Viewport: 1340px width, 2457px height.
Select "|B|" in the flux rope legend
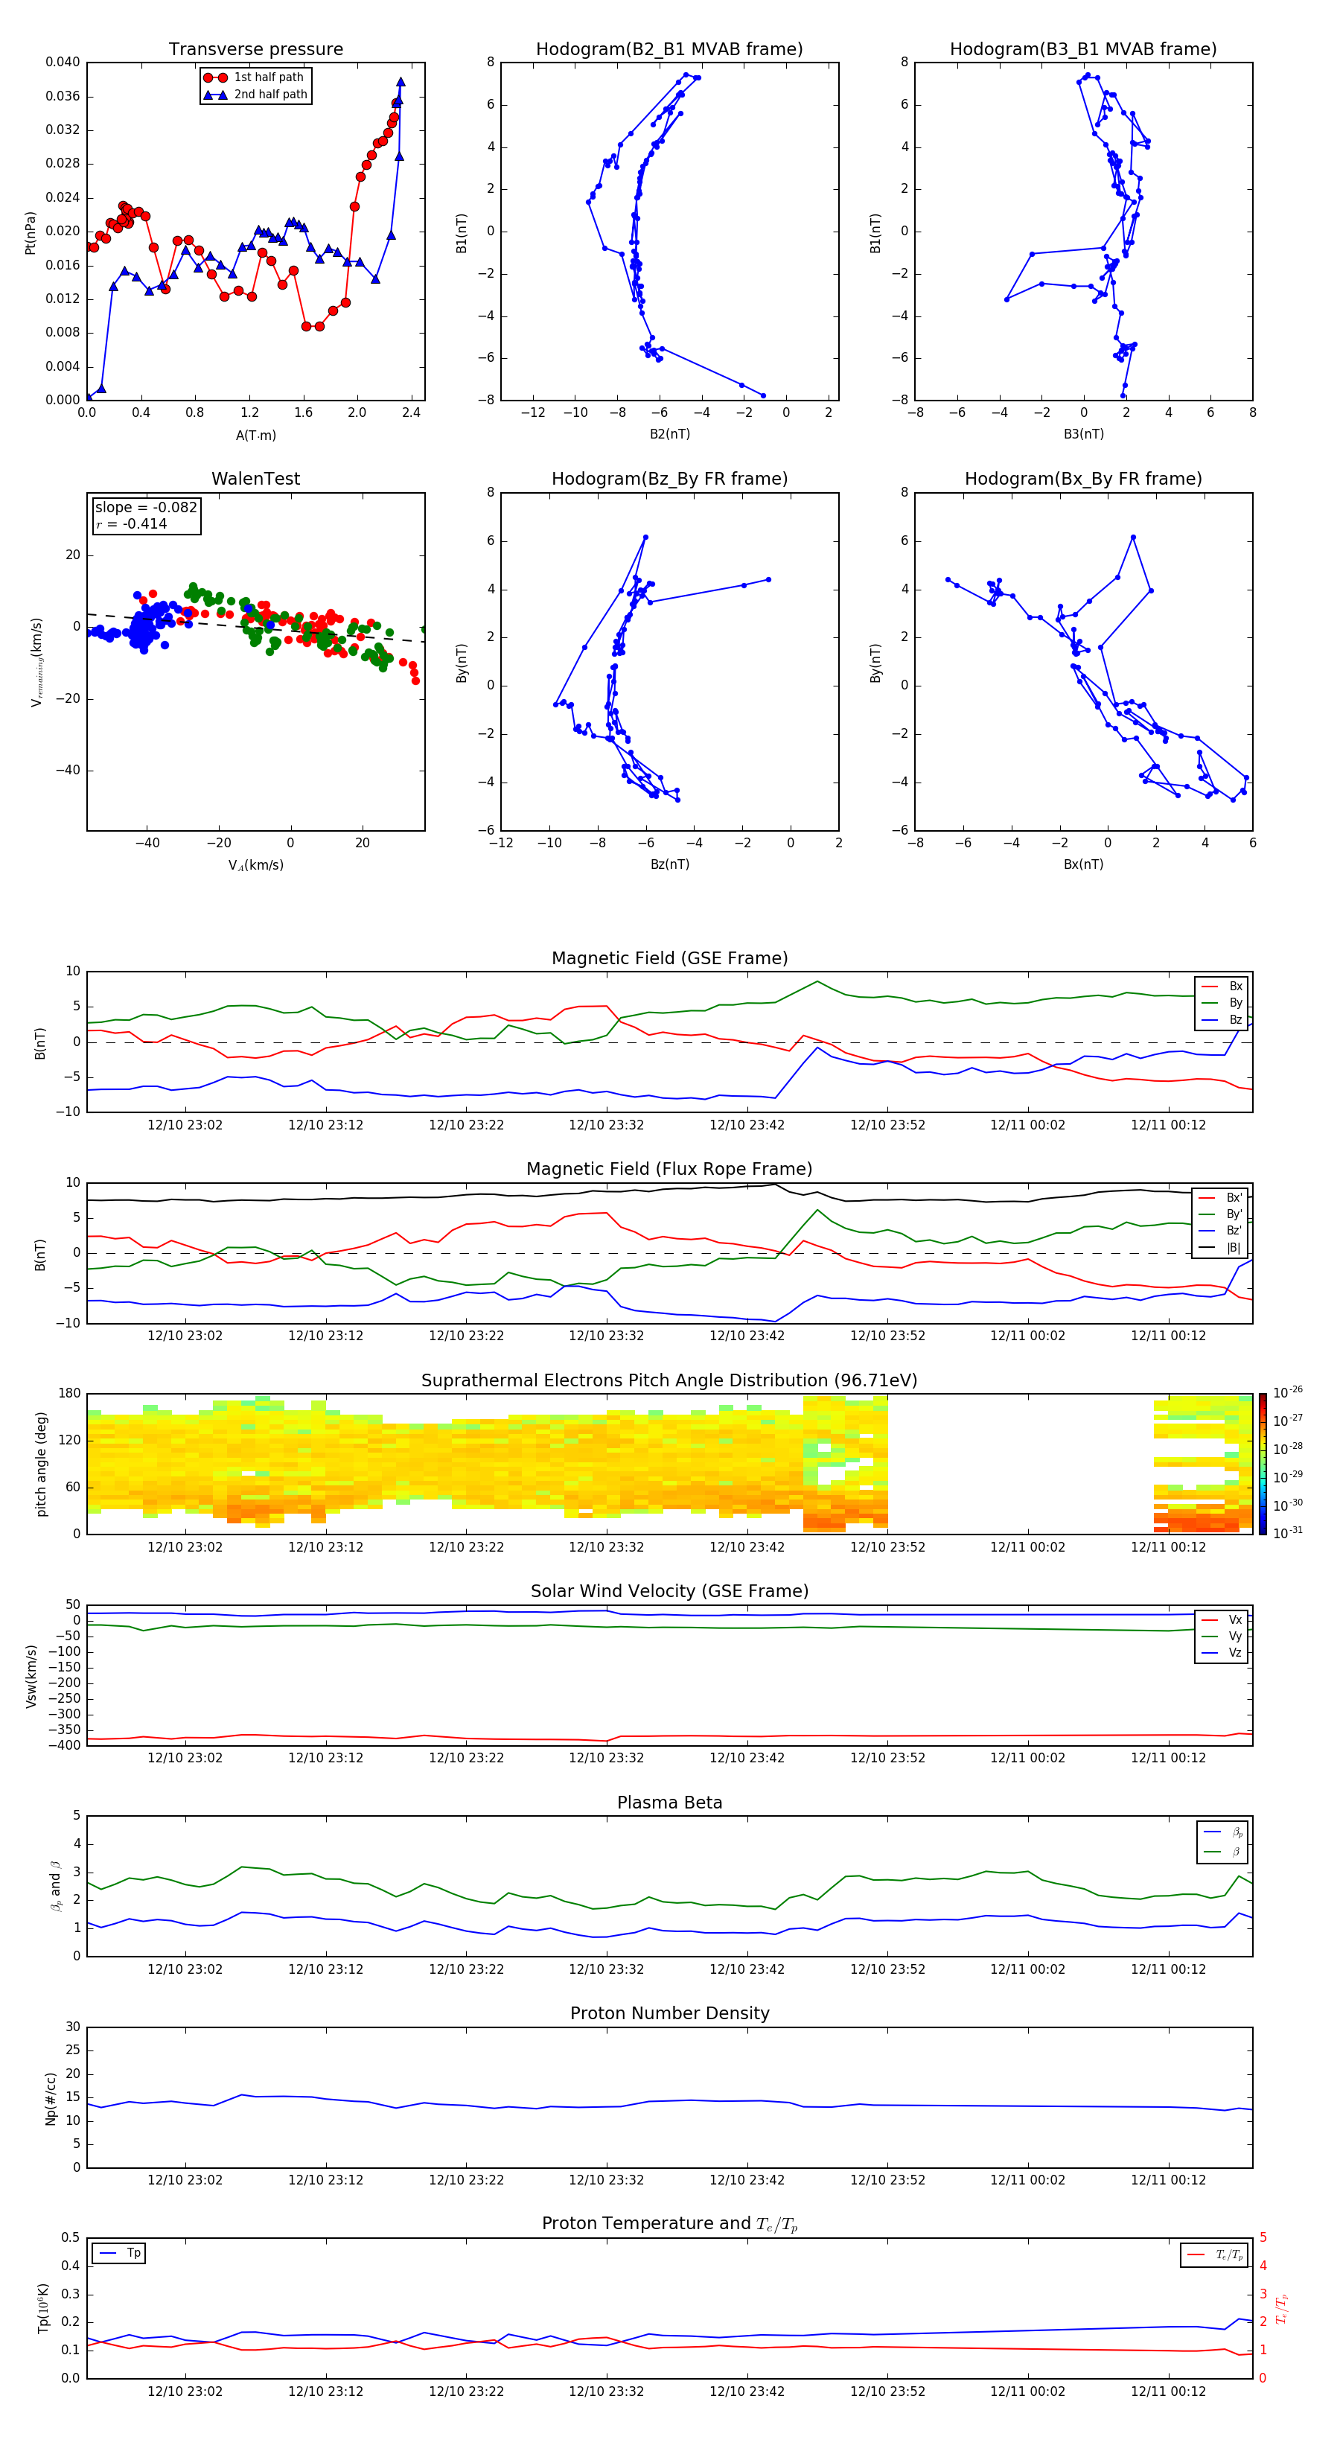coord(1234,1248)
